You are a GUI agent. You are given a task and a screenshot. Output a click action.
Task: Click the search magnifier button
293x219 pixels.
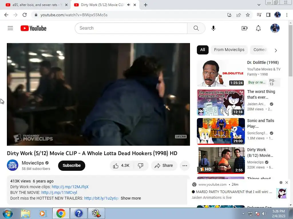coord(196,28)
